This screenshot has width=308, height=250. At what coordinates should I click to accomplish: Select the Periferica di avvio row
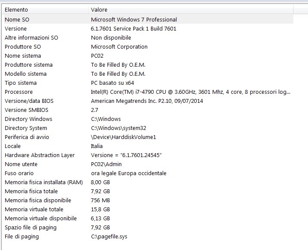[x=27, y=137]
